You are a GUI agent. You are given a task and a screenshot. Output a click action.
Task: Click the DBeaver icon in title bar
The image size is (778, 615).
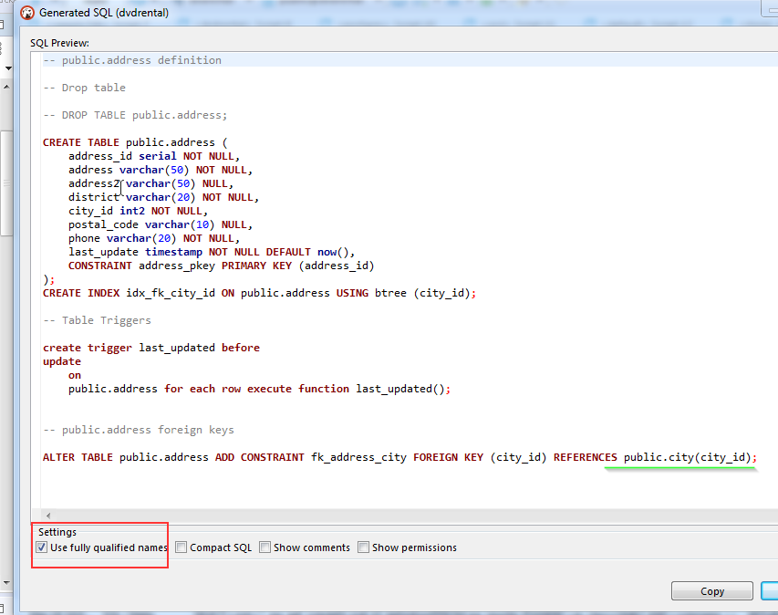(x=27, y=13)
